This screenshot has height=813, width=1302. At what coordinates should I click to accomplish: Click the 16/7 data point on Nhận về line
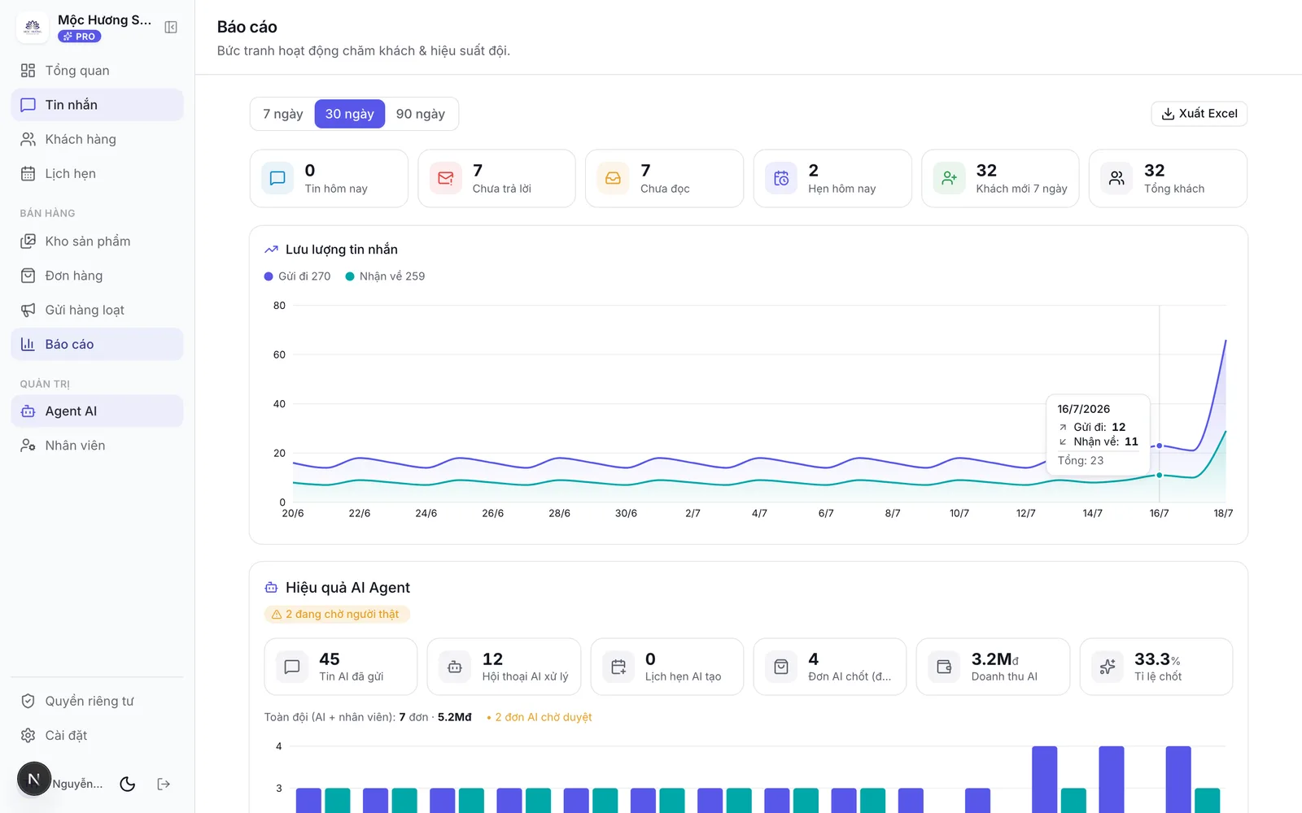coord(1160,475)
